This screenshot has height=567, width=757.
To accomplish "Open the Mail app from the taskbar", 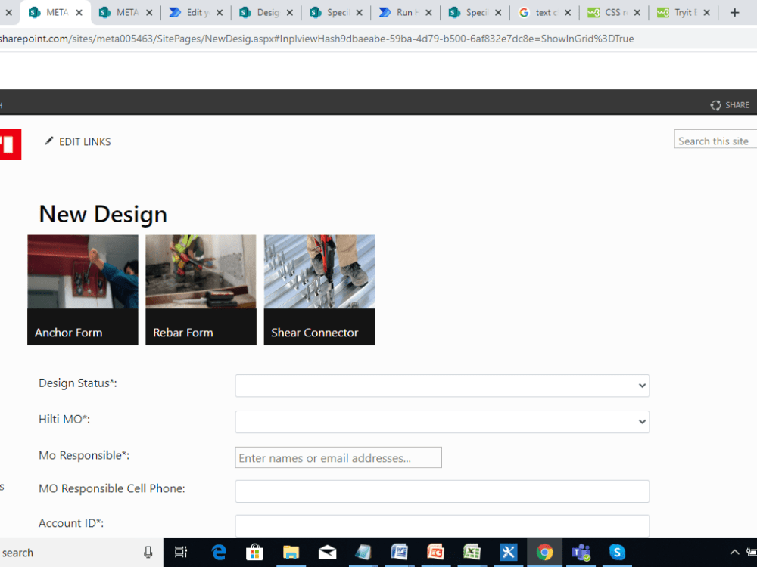I will pos(327,552).
